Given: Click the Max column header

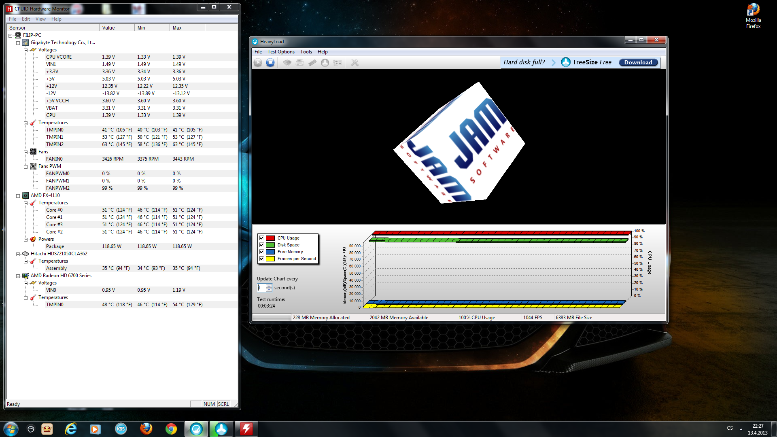Looking at the screenshot, I should (x=187, y=28).
